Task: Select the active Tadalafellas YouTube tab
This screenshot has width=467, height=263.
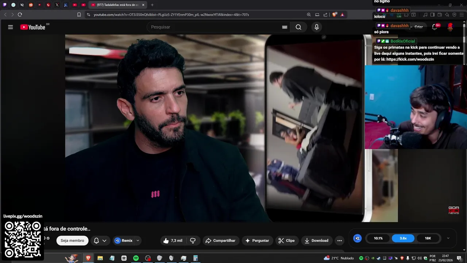Action: 117,5
